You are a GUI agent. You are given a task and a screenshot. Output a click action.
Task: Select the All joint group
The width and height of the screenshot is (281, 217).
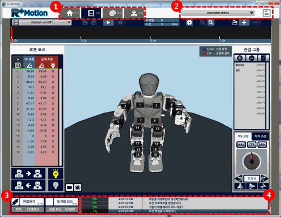click(250, 71)
